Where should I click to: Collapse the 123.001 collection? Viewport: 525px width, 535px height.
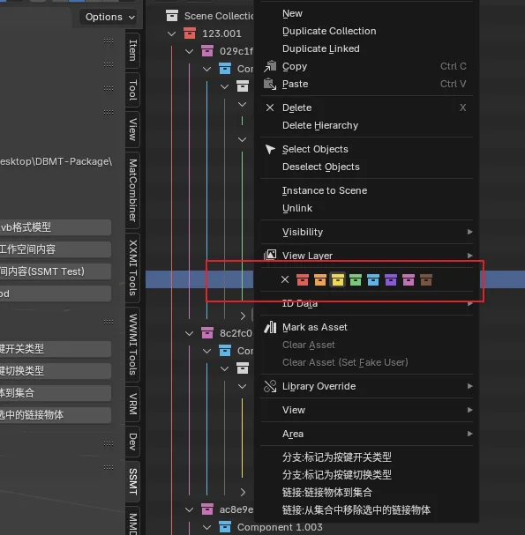click(x=172, y=33)
